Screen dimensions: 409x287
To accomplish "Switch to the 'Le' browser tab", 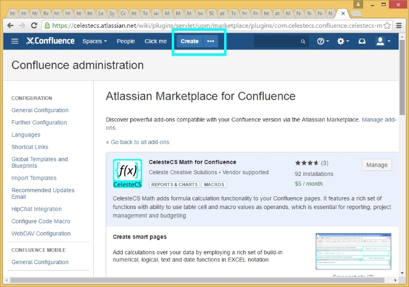I will pos(101,13).
